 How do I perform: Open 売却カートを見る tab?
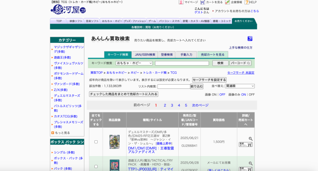tap(213, 55)
